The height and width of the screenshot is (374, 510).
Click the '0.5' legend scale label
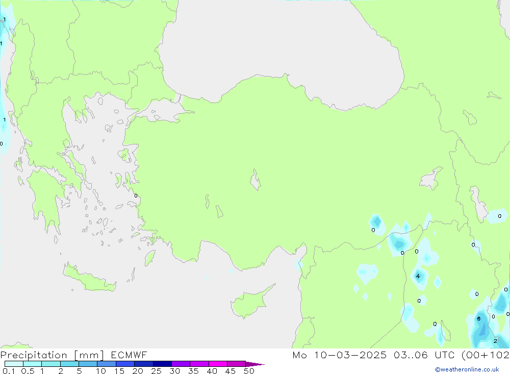point(28,371)
